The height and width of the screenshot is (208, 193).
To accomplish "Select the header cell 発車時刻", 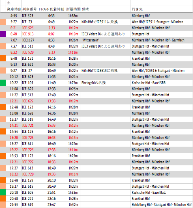I will [x=14, y=9].
